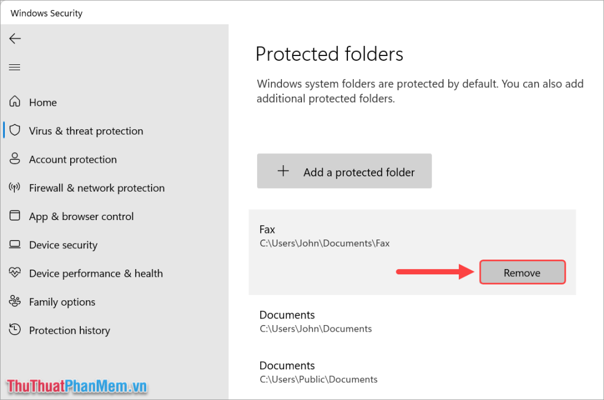Click the App & browser control window icon
Screen dimensions: 604x400
coord(15,216)
